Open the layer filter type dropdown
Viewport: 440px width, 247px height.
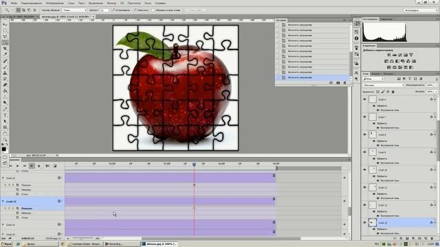(373, 79)
